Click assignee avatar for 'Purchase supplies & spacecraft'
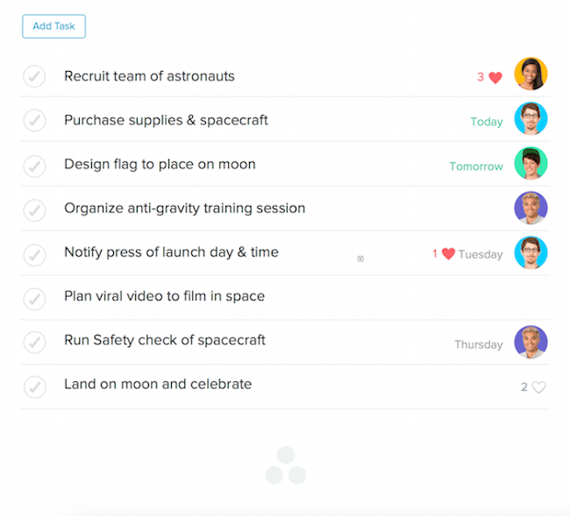The image size is (570, 516). click(x=531, y=119)
